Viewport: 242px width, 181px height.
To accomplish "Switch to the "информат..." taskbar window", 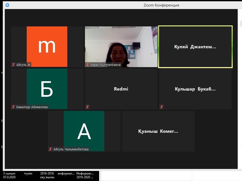I will click(x=67, y=175).
